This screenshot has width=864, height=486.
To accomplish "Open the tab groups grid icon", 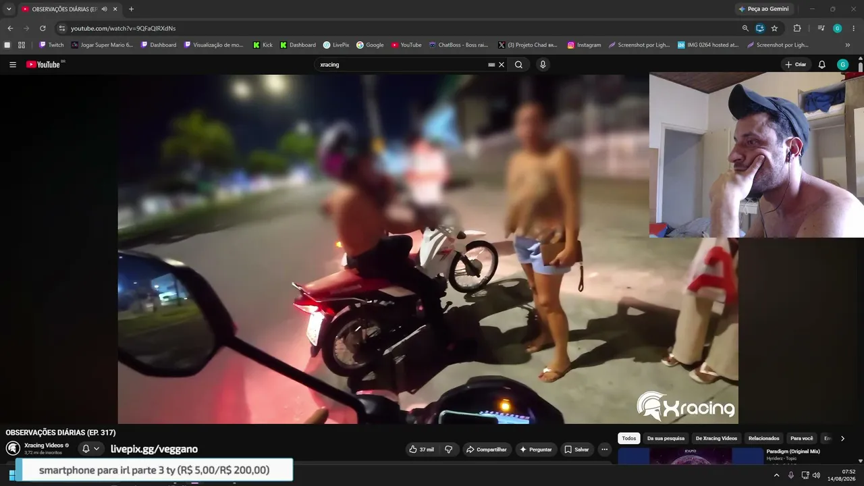I will coord(22,45).
